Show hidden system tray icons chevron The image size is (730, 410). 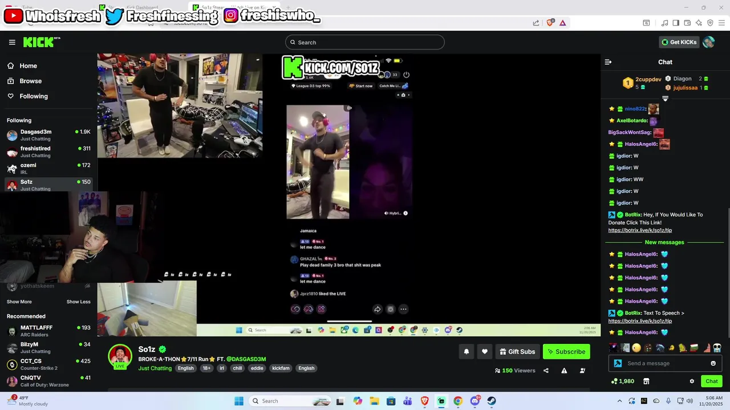tap(619, 401)
